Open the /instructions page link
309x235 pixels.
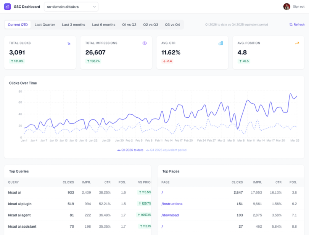point(172,204)
